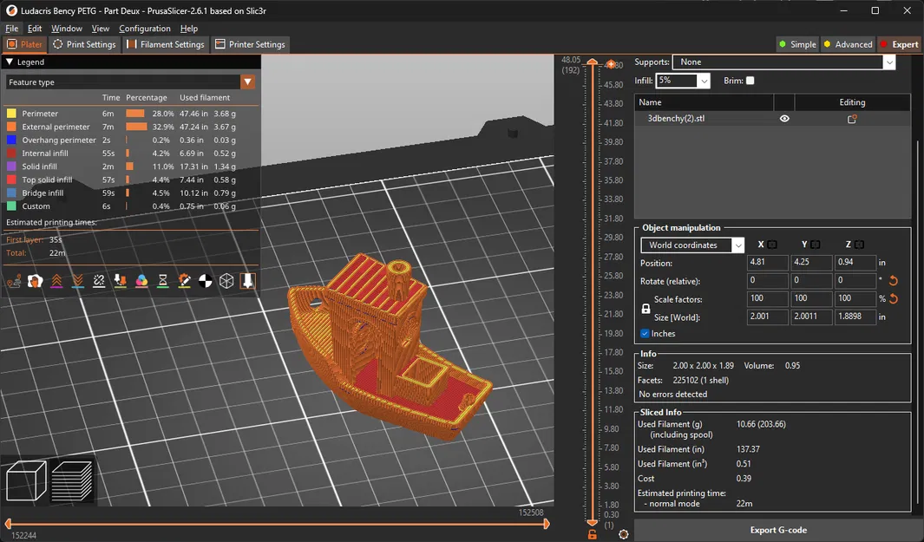Viewport: 924px width, 542px height.
Task: Toggle custom G-code markers with the pencil icon
Action: click(183, 280)
